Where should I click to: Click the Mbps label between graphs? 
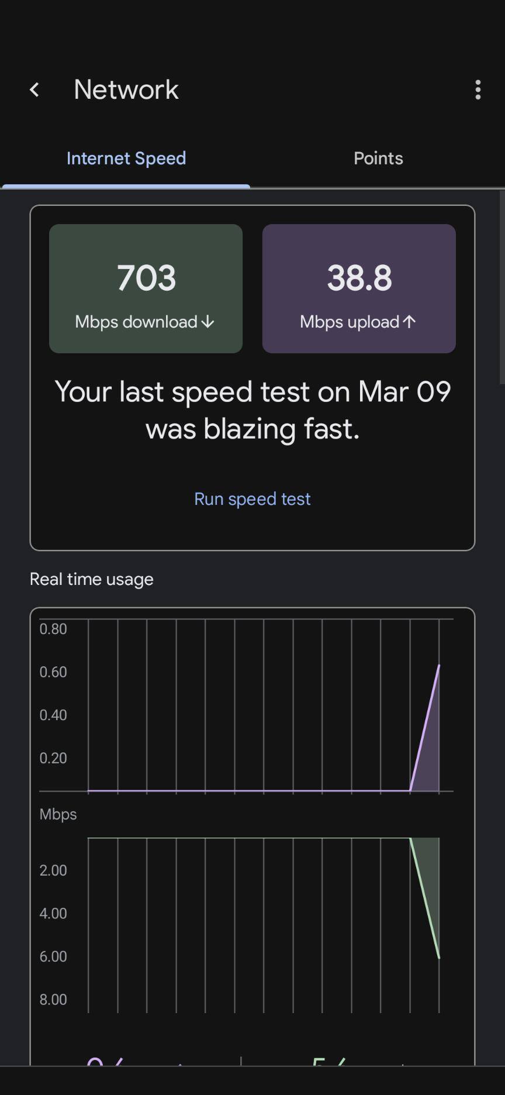point(58,814)
